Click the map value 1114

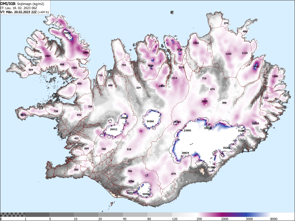click(x=174, y=78)
